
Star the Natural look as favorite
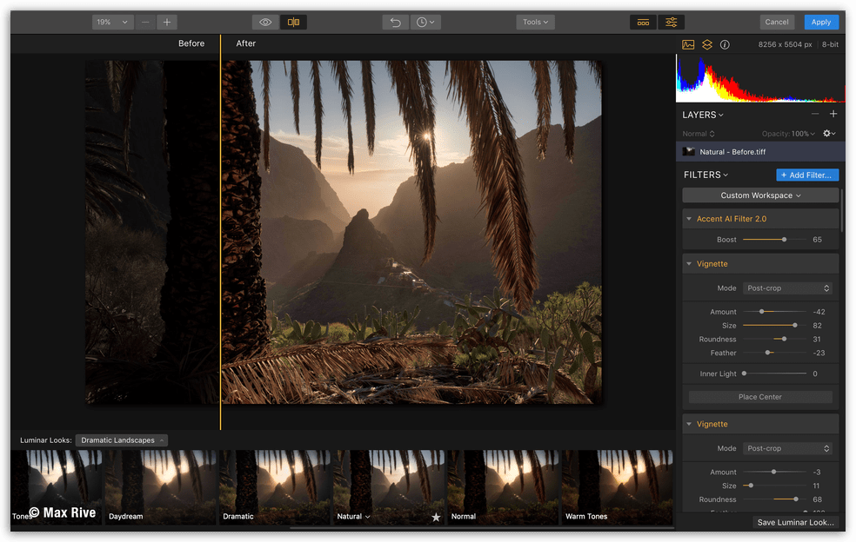tap(436, 516)
